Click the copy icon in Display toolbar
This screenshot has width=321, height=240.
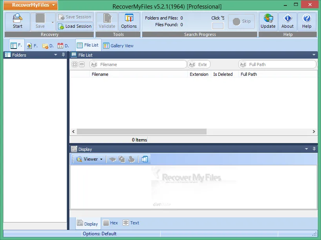tap(122, 159)
